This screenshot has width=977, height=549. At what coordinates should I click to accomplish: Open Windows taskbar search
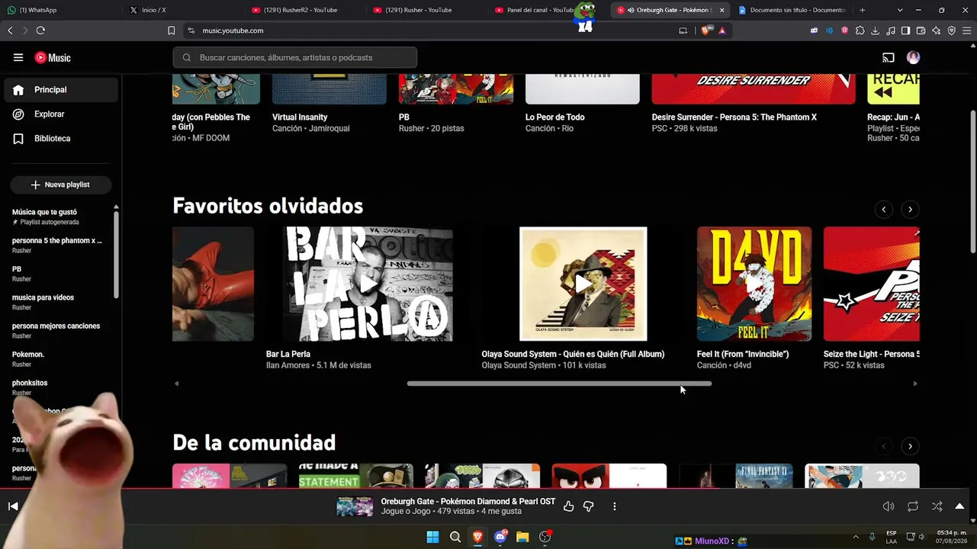point(455,537)
